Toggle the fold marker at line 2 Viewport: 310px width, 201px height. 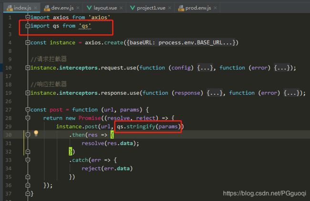(x=28, y=26)
